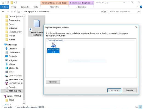The height and width of the screenshot is (109, 143).
Task: Select NIKON D3200 (F:) under Este equipo
Action: 14,83
